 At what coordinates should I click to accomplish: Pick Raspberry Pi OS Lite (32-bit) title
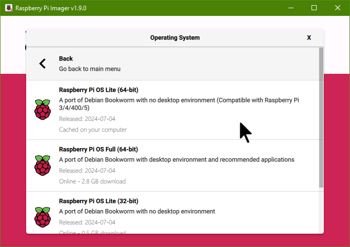(x=98, y=201)
